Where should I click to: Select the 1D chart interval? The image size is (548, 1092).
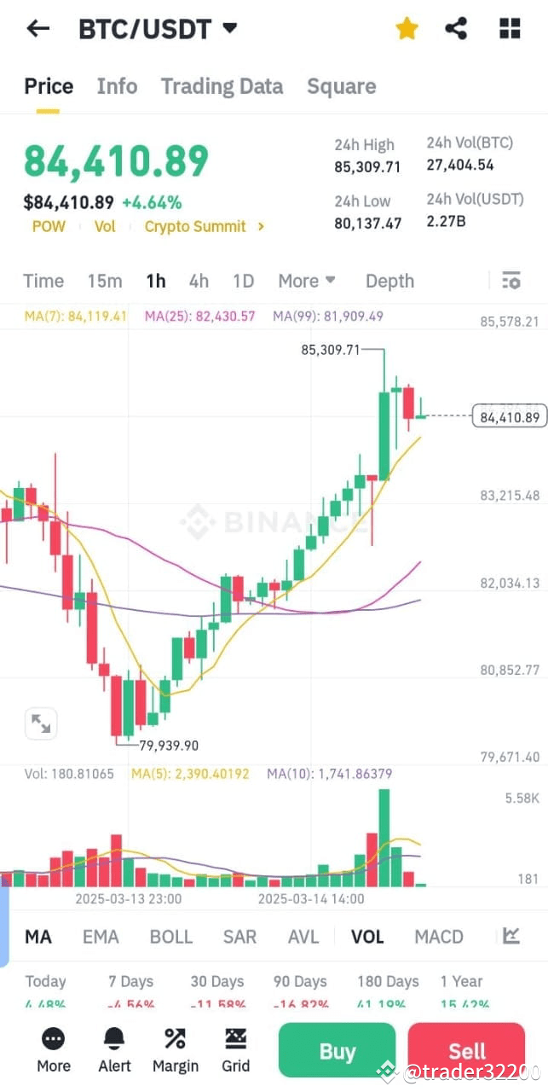[x=243, y=280]
